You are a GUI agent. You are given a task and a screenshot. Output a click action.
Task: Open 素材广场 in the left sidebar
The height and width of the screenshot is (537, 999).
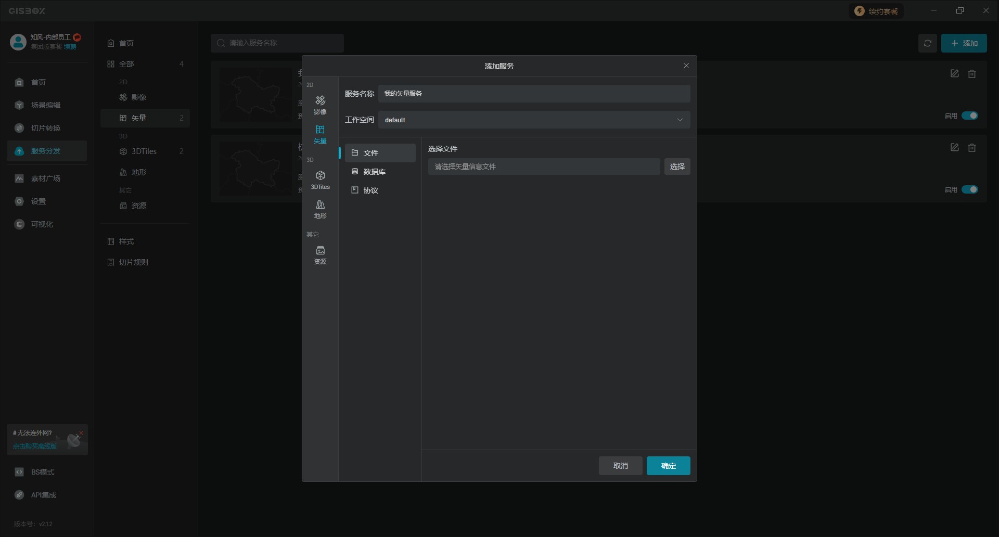point(46,178)
